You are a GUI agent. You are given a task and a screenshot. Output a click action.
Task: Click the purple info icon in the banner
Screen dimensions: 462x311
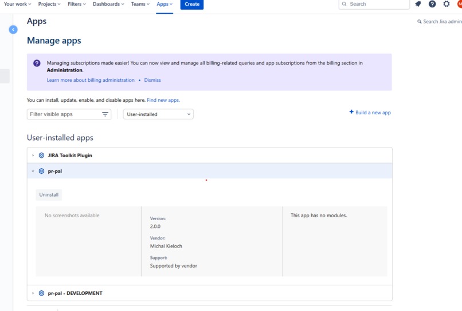[37, 63]
